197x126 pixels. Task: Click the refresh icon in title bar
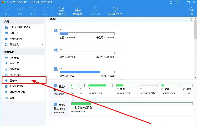(x=171, y=2)
